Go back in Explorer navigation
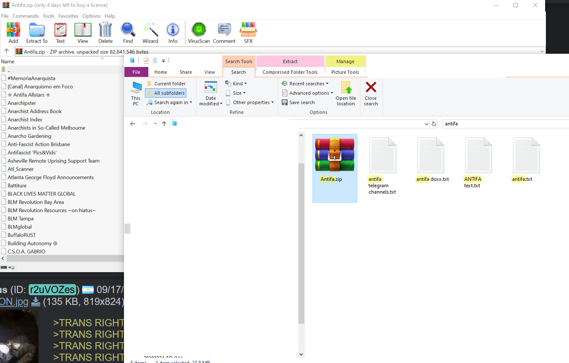The height and width of the screenshot is (363, 569). click(133, 124)
